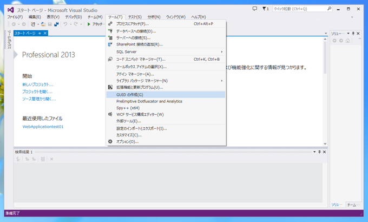The width and height of the screenshot is (368, 222).
Task: Click next result icon in search results
Action: [34, 159]
